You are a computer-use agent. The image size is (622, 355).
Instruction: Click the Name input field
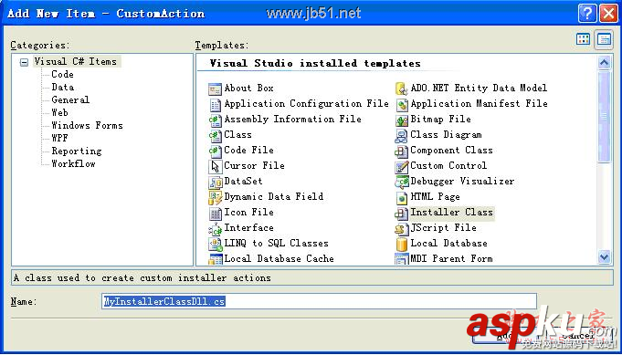[x=319, y=301]
